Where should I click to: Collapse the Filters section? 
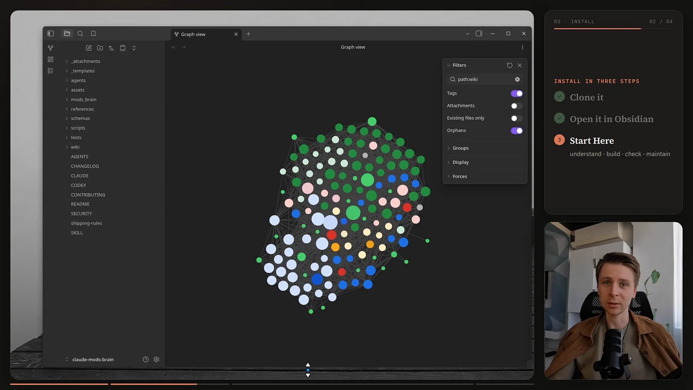coord(457,65)
